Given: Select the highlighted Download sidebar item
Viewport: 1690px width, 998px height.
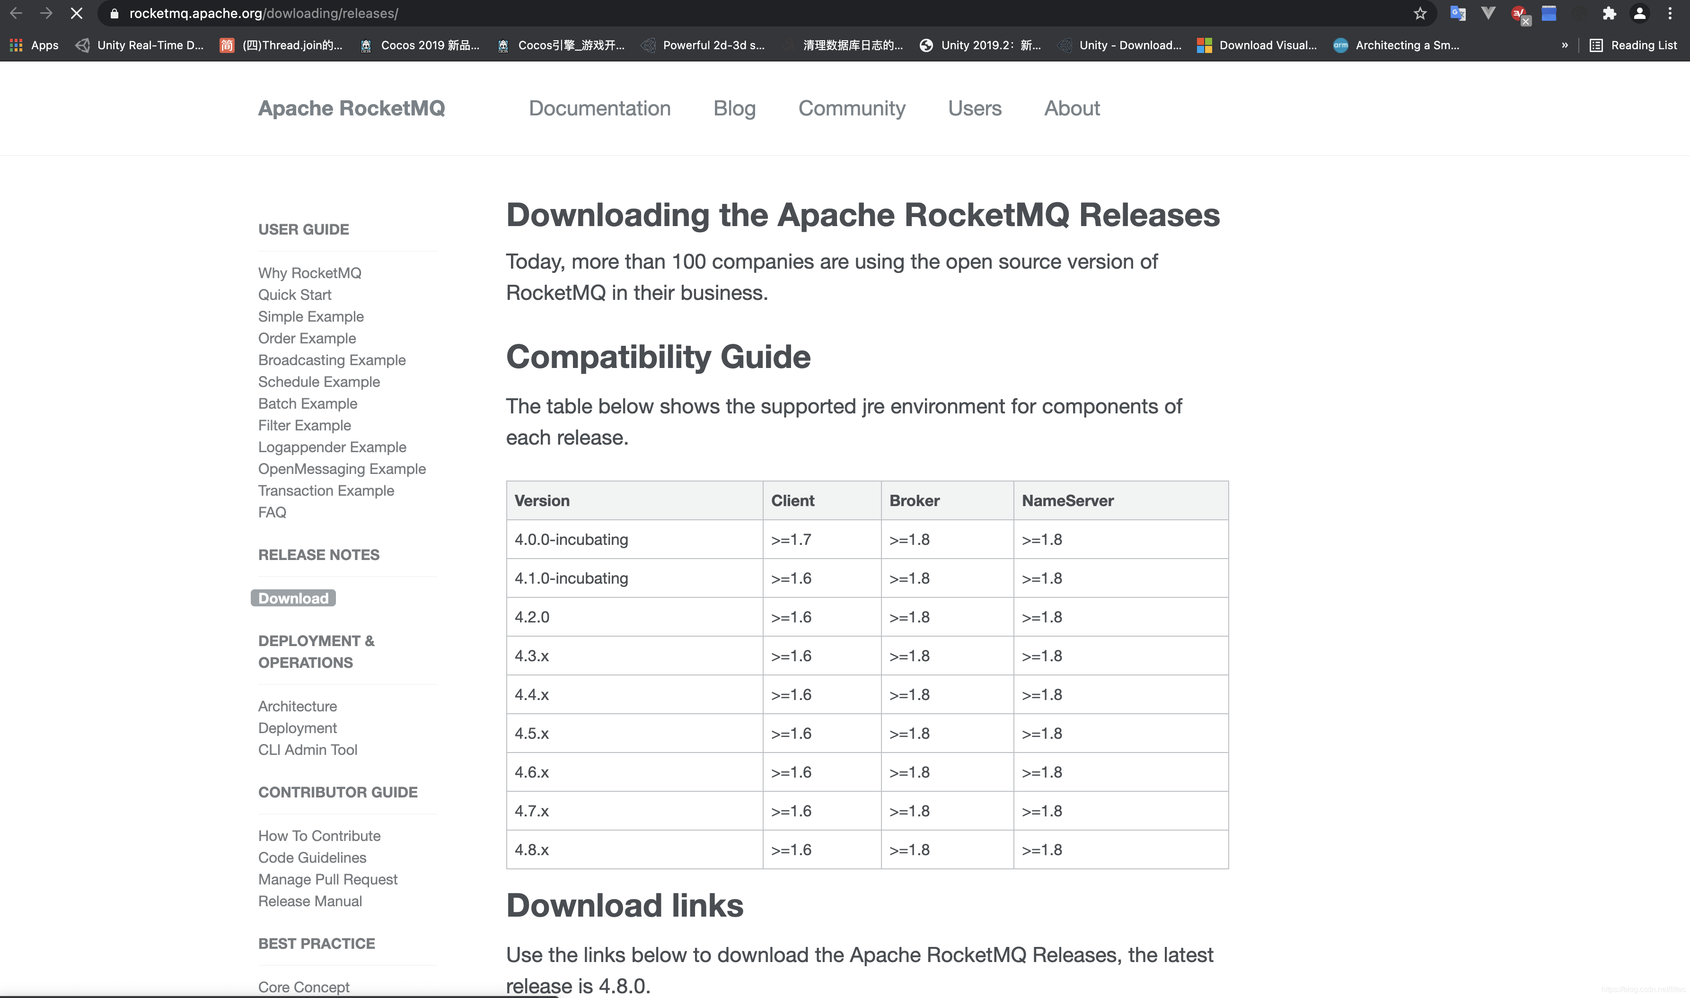Looking at the screenshot, I should click(293, 598).
